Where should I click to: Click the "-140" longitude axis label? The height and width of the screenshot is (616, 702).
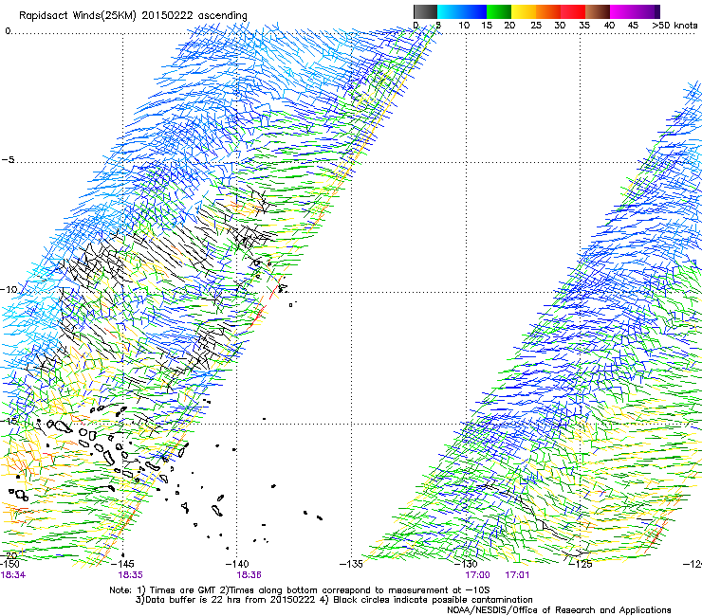point(237,564)
